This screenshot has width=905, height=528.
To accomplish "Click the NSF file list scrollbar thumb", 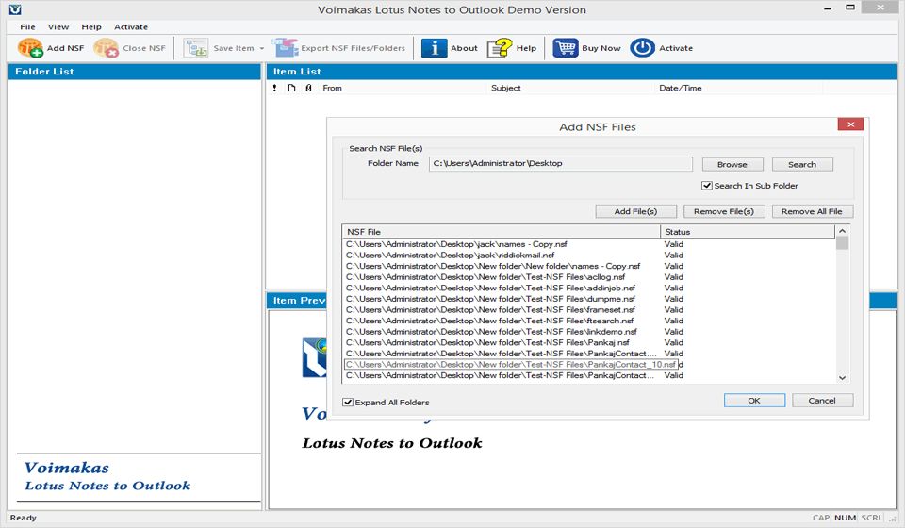I will pos(842,243).
